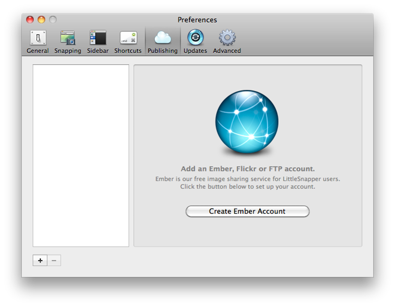Close the Preferences window
395x307 pixels.
click(x=30, y=19)
